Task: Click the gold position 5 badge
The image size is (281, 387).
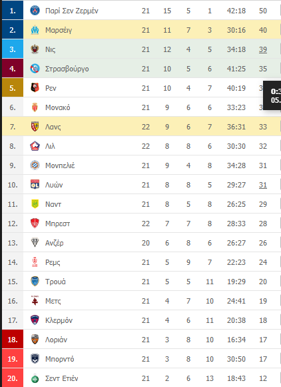Action: [x=13, y=88]
